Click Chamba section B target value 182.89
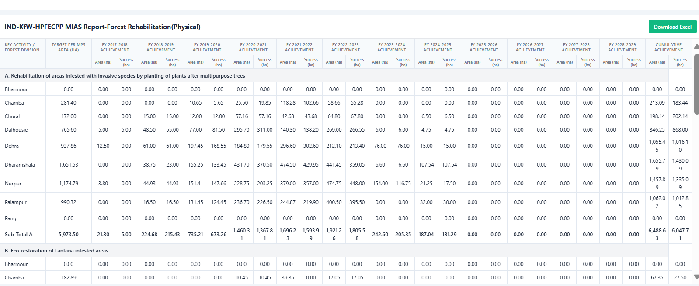Viewport: 699px width, 286px height. pyautogui.click(x=69, y=278)
